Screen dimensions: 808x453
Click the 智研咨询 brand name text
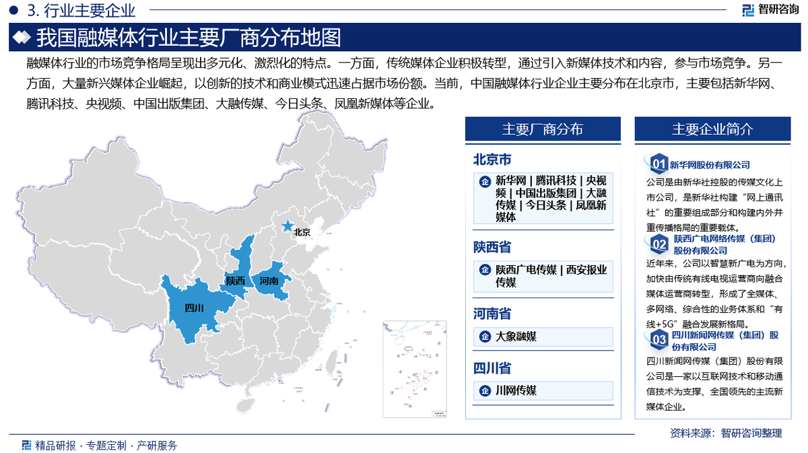pos(778,9)
